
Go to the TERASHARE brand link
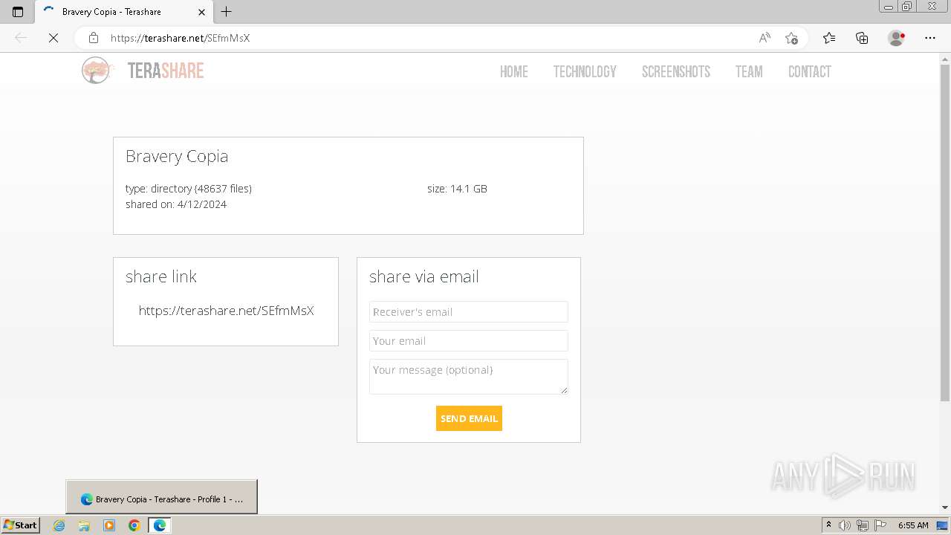coord(166,71)
